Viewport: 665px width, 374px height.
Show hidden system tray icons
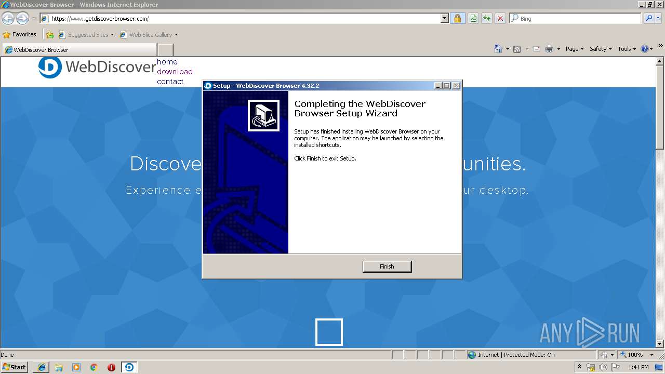coord(579,367)
